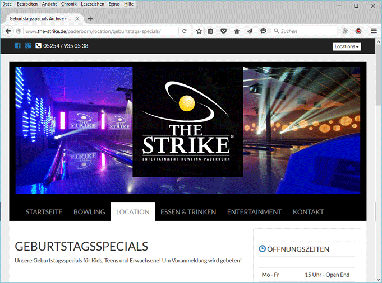The image size is (382, 283).
Task: Click the red circular extension icon
Action: [358, 31]
